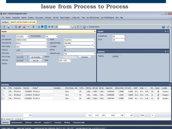
Task: Click the Save floppy disk icon
Action: tap(4, 27)
